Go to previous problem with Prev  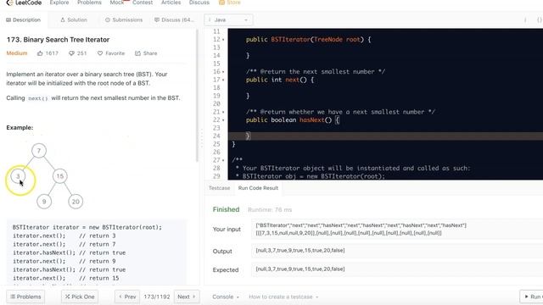pyautogui.click(x=127, y=297)
